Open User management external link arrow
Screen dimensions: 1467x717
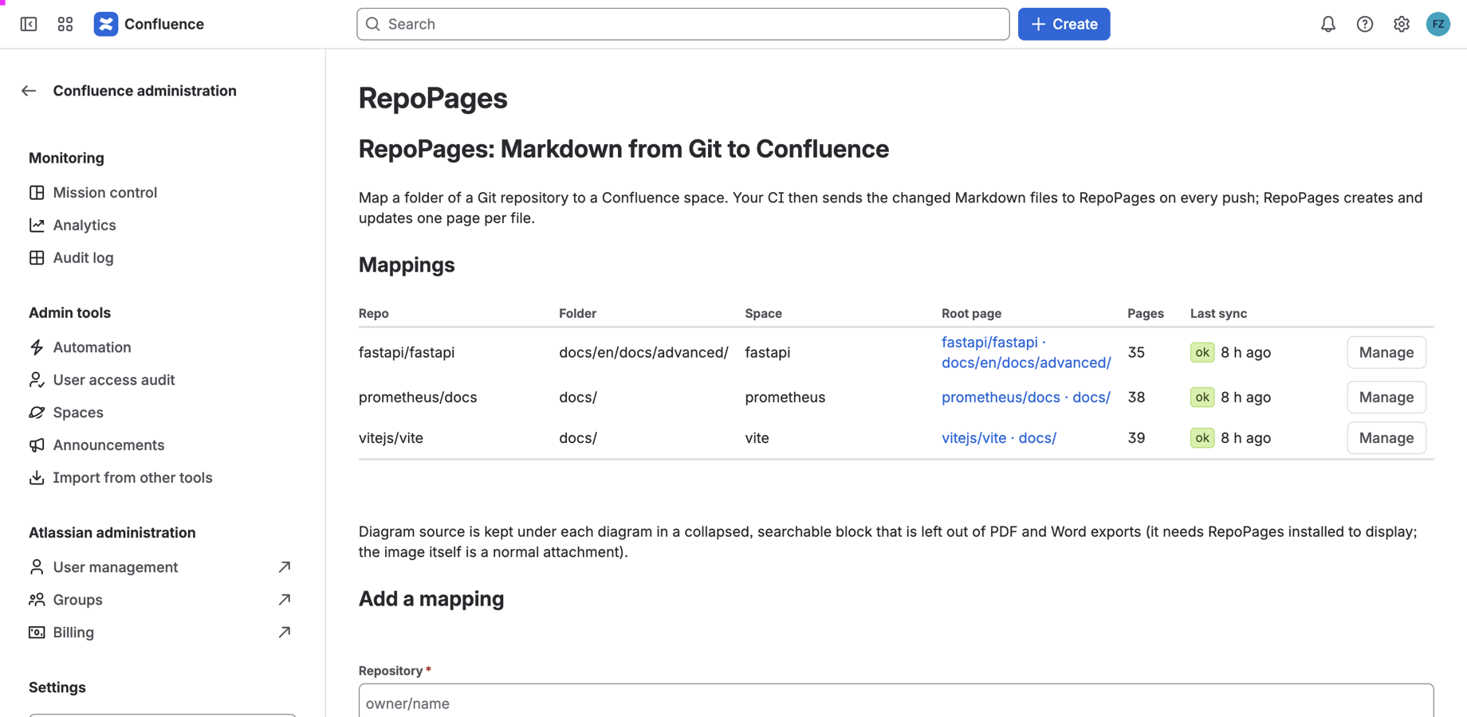click(x=285, y=567)
